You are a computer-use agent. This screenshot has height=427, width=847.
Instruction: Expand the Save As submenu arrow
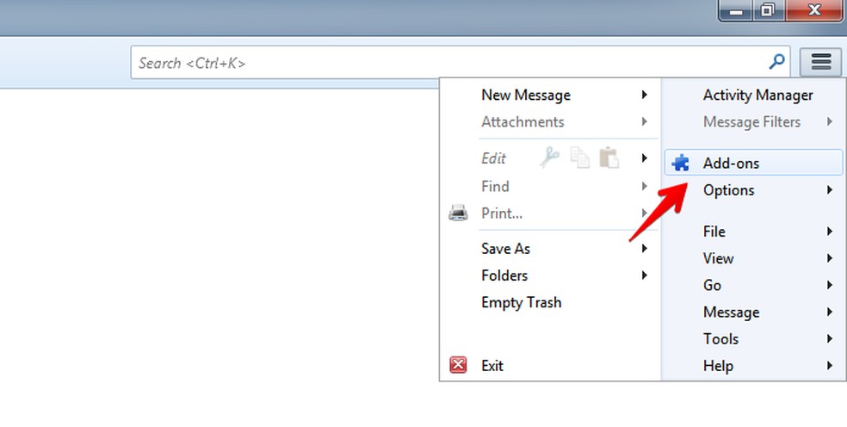pyautogui.click(x=644, y=248)
